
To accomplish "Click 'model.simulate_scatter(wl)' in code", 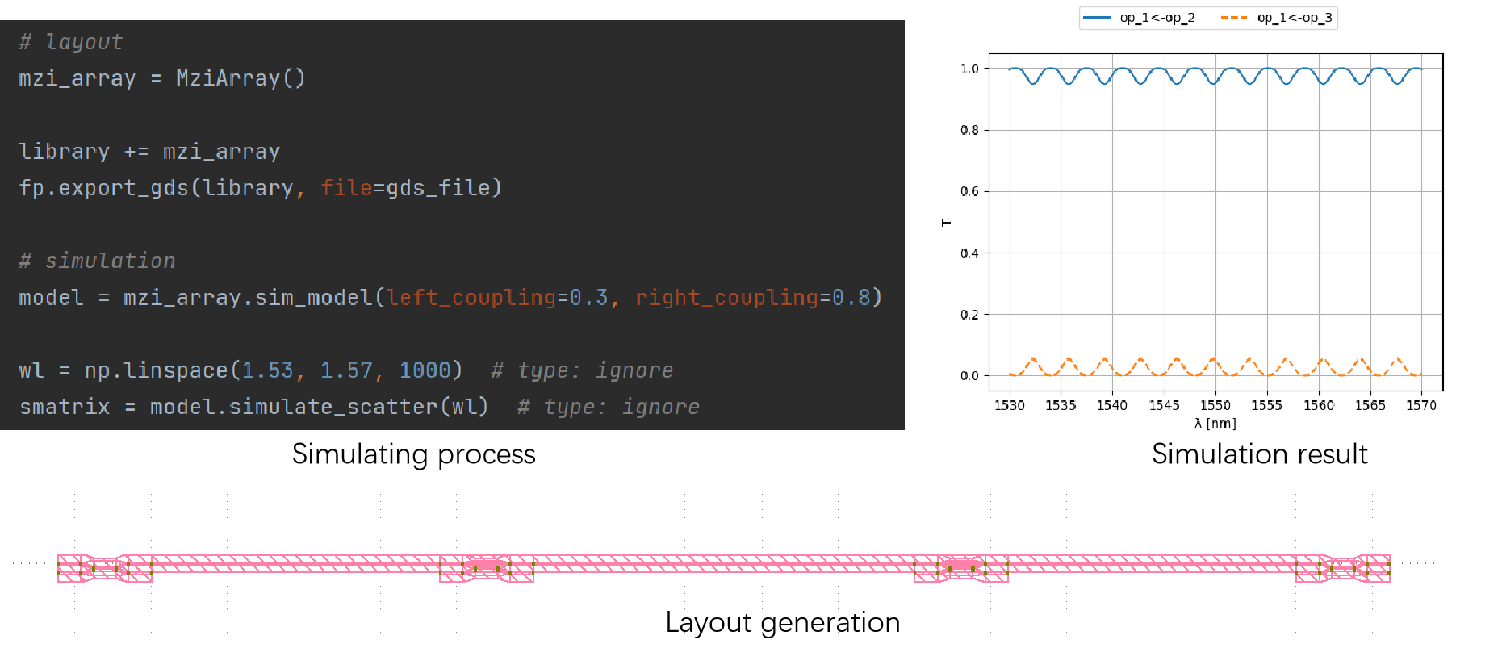I will click(320, 407).
